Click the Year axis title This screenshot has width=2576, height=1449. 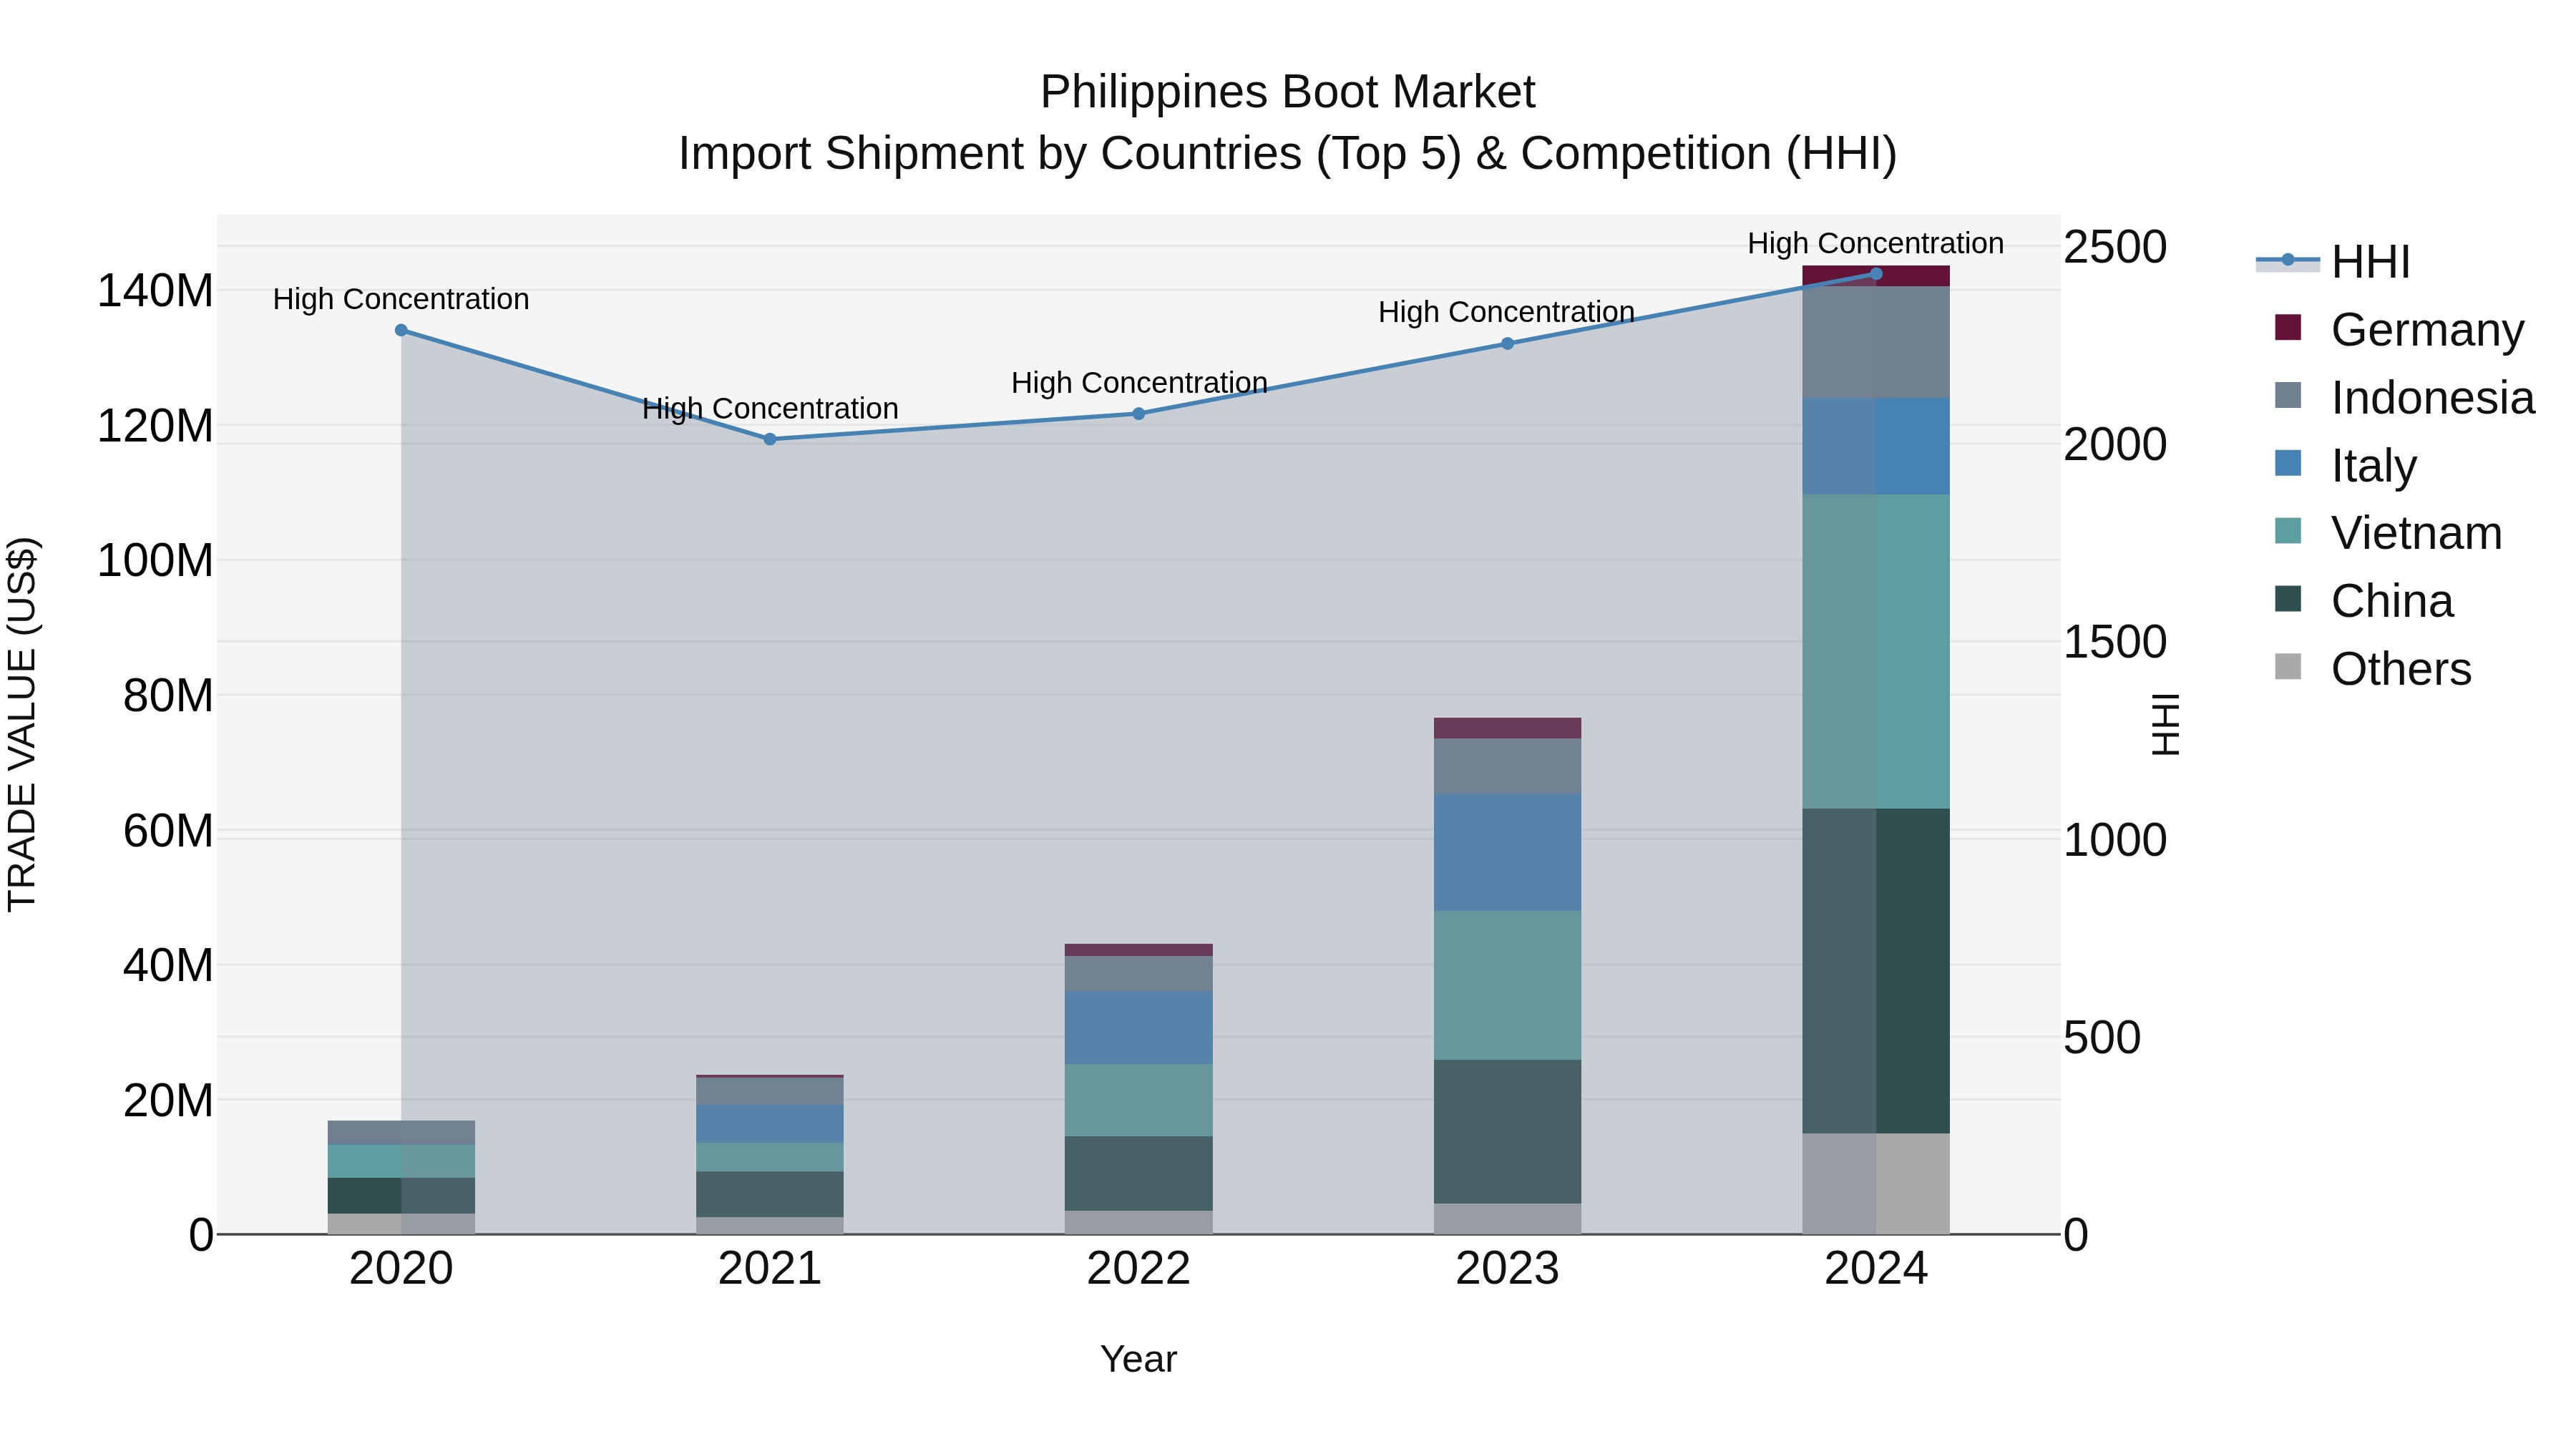click(1139, 1359)
